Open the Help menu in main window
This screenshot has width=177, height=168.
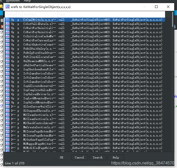(x=27, y=1)
